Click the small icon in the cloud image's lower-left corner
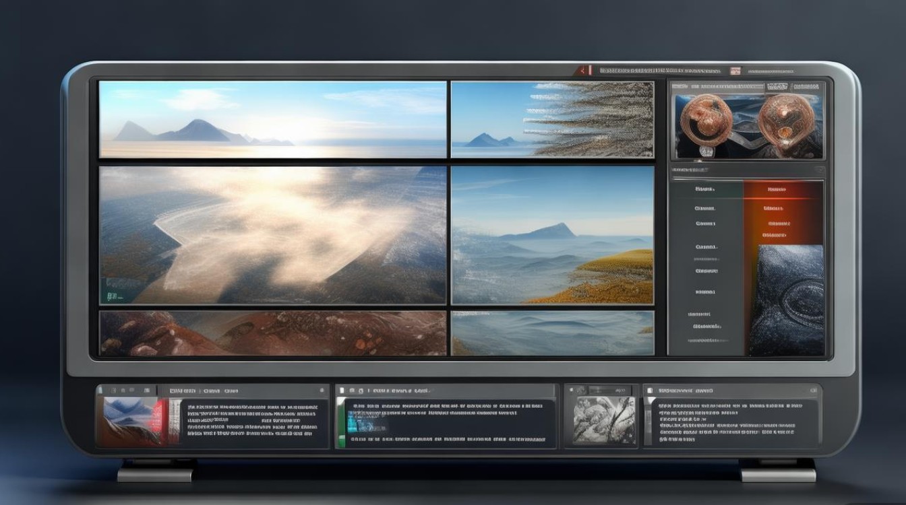Screen dimensions: 906x505 111,296
